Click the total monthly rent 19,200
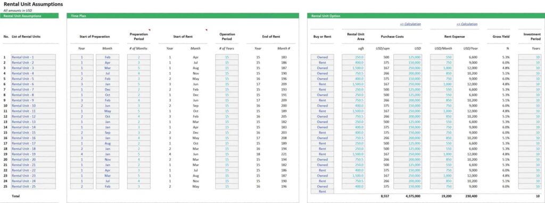Viewport: 545px width, 203px height. click(x=446, y=196)
